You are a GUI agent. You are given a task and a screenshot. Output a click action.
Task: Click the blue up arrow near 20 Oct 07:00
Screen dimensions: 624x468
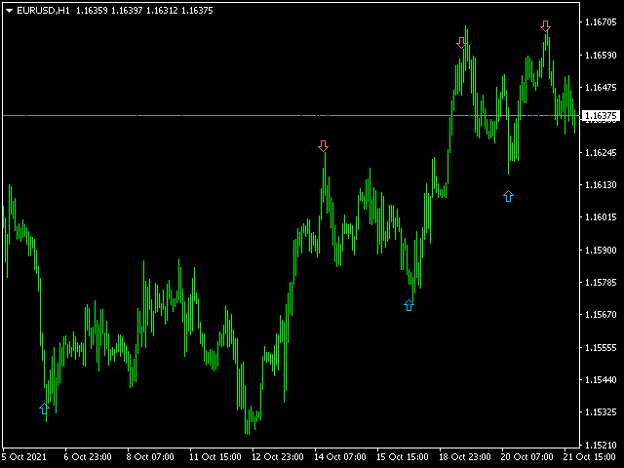(508, 196)
